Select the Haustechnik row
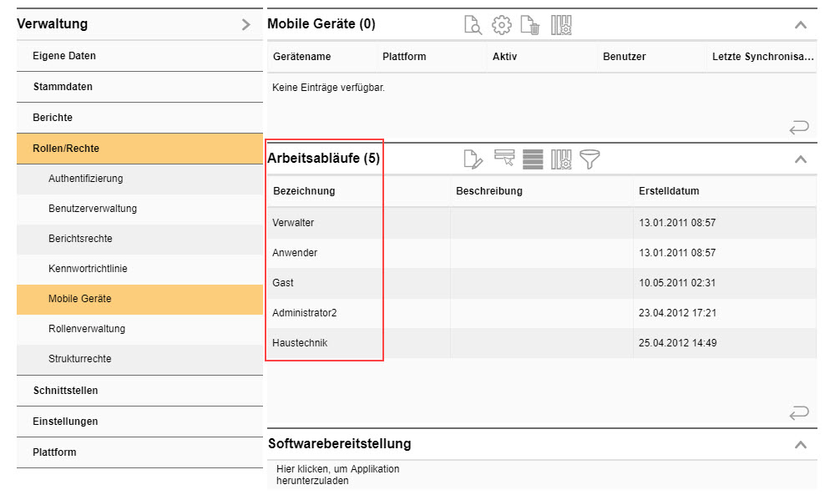This screenshot has width=835, height=495. click(x=542, y=343)
